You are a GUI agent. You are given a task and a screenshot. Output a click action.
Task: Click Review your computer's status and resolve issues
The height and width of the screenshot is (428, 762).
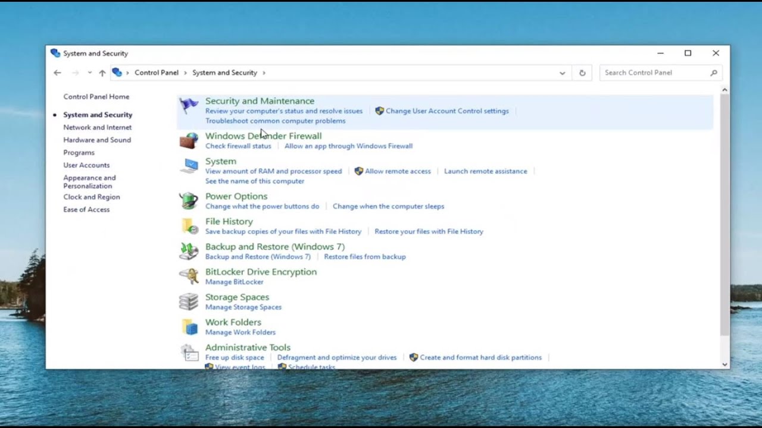click(x=284, y=111)
